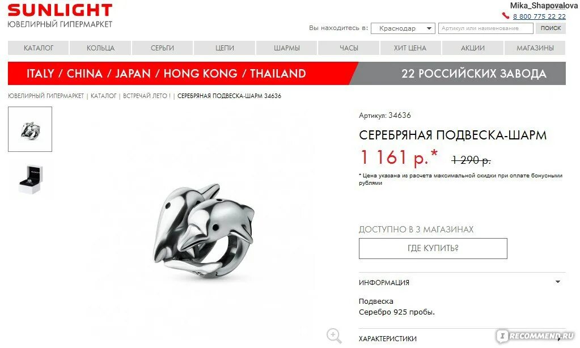Open the ХИТ ЦЕНА menu item
This screenshot has height=348, width=580.
[410, 48]
